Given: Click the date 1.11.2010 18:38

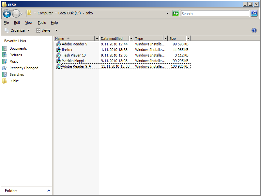Looking at the screenshot, I should click(x=114, y=50).
